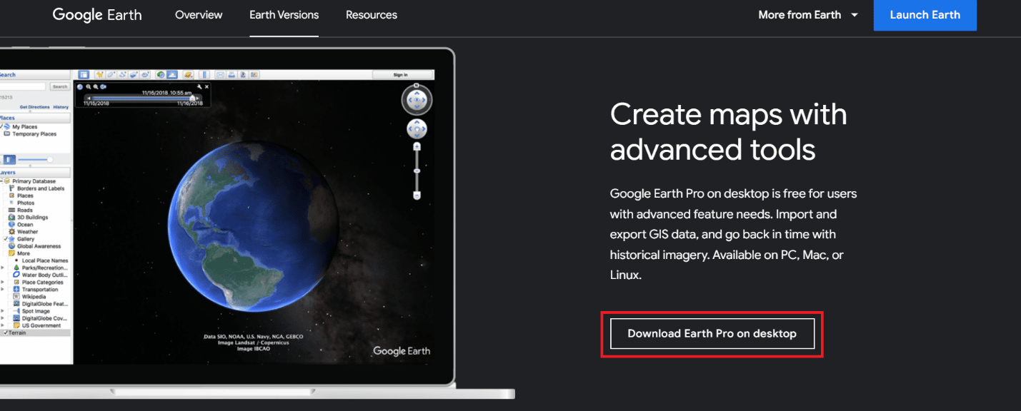Click the Search button in Earth Pro panel
Image resolution: width=1021 pixels, height=411 pixels.
pyautogui.click(x=60, y=86)
